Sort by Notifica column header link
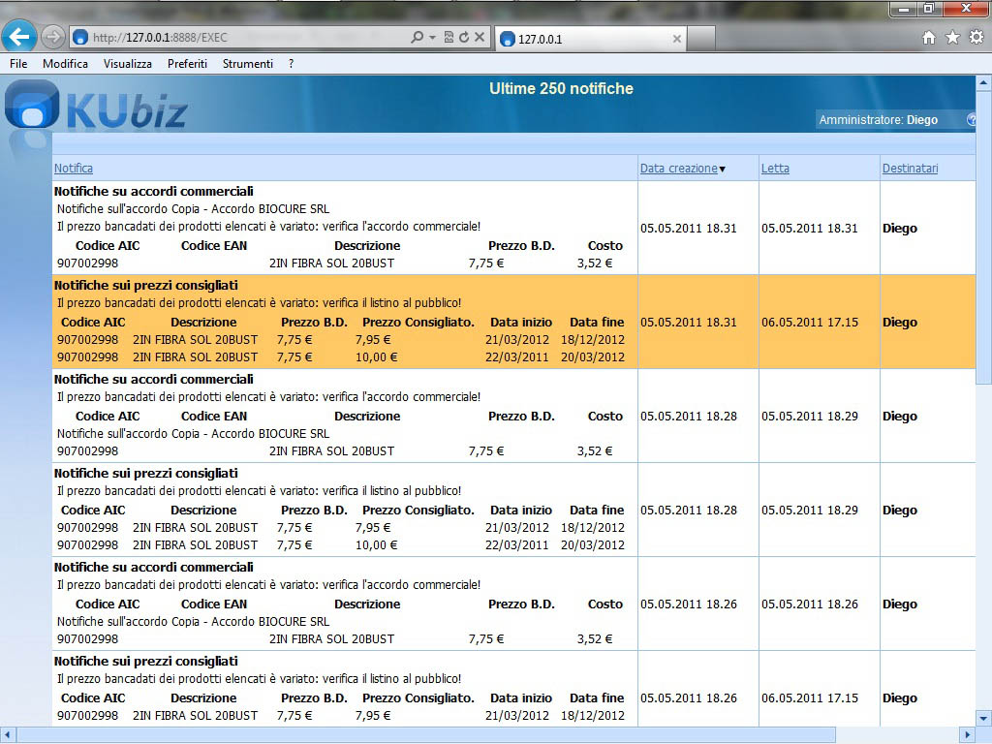The height and width of the screenshot is (744, 992). pyautogui.click(x=74, y=169)
